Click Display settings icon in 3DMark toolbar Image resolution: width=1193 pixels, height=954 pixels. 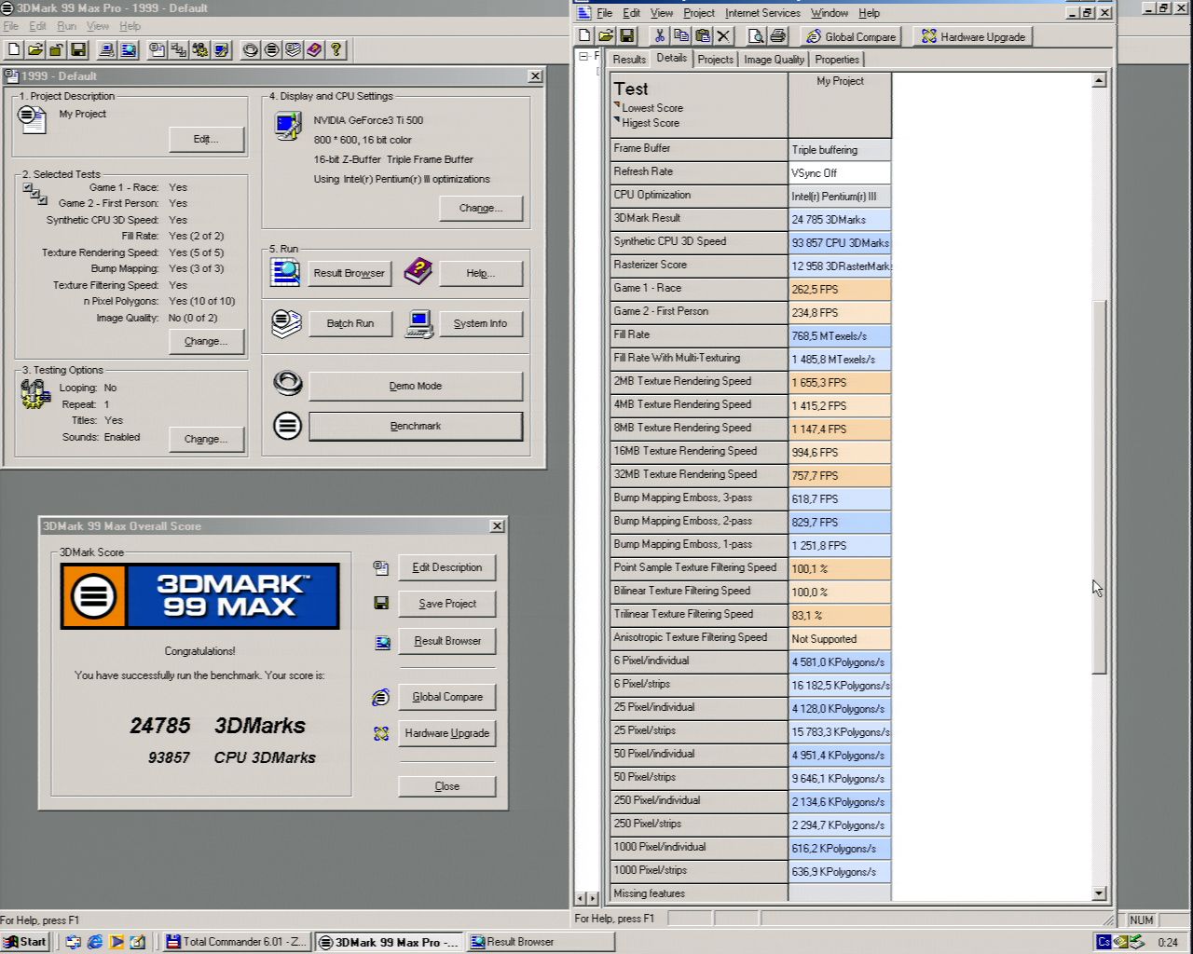click(x=222, y=49)
